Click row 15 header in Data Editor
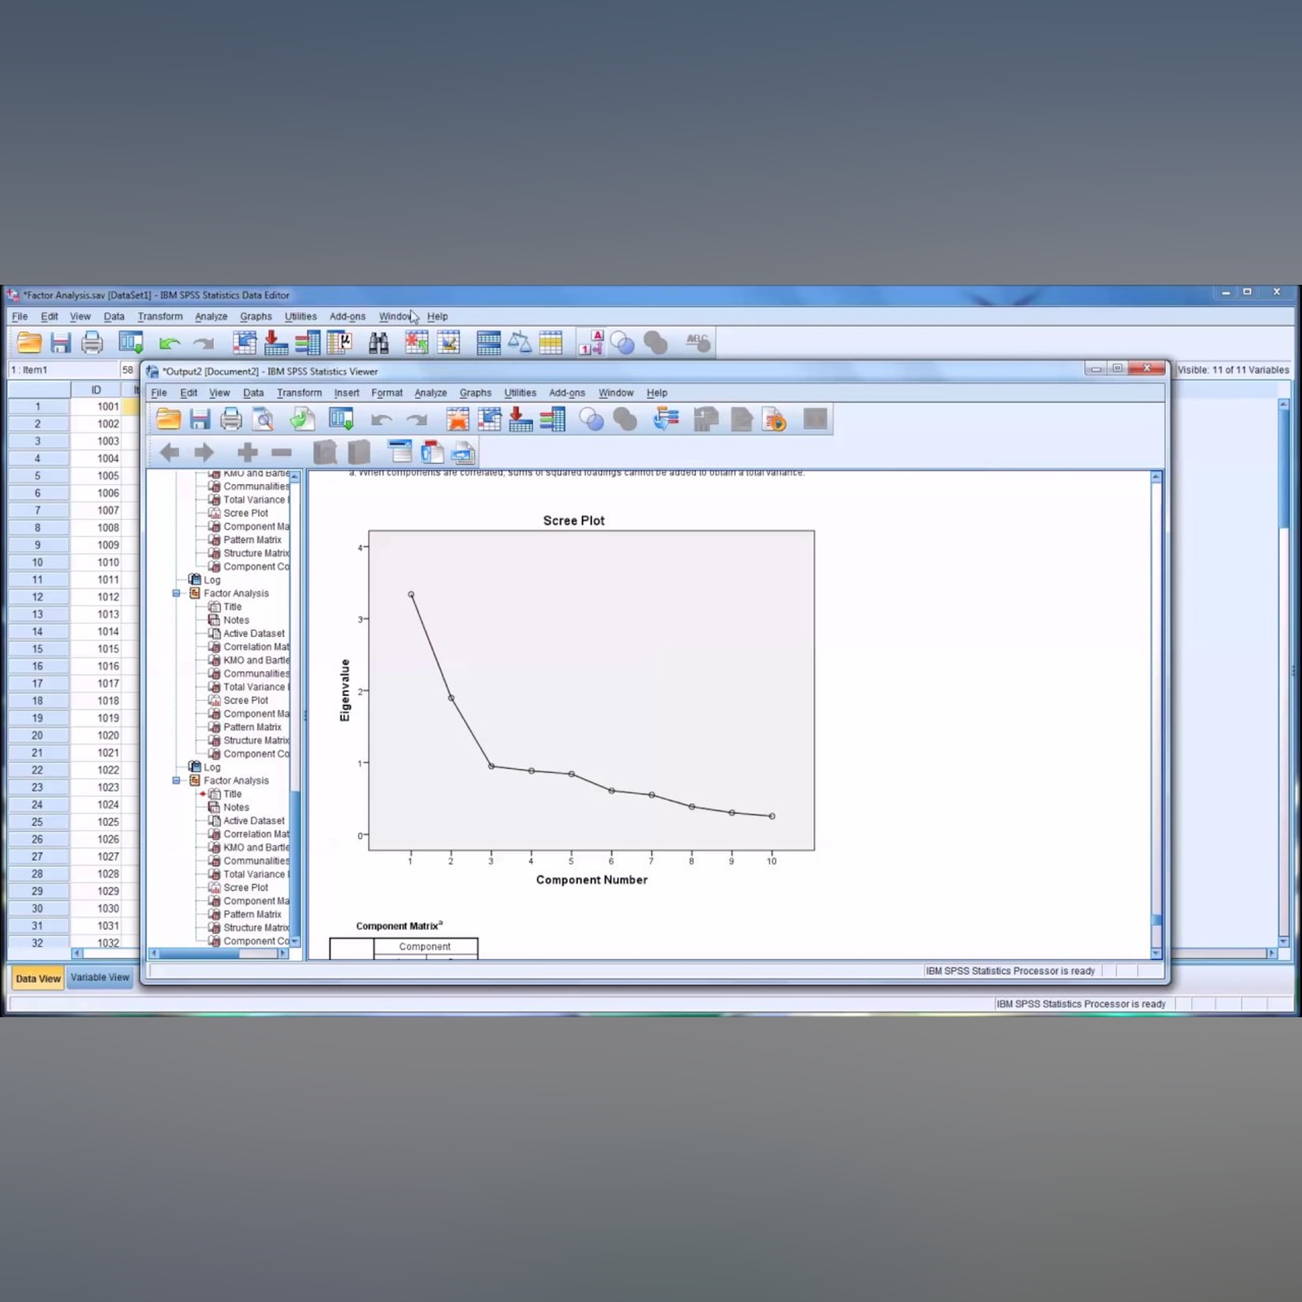Image resolution: width=1302 pixels, height=1302 pixels. (38, 649)
